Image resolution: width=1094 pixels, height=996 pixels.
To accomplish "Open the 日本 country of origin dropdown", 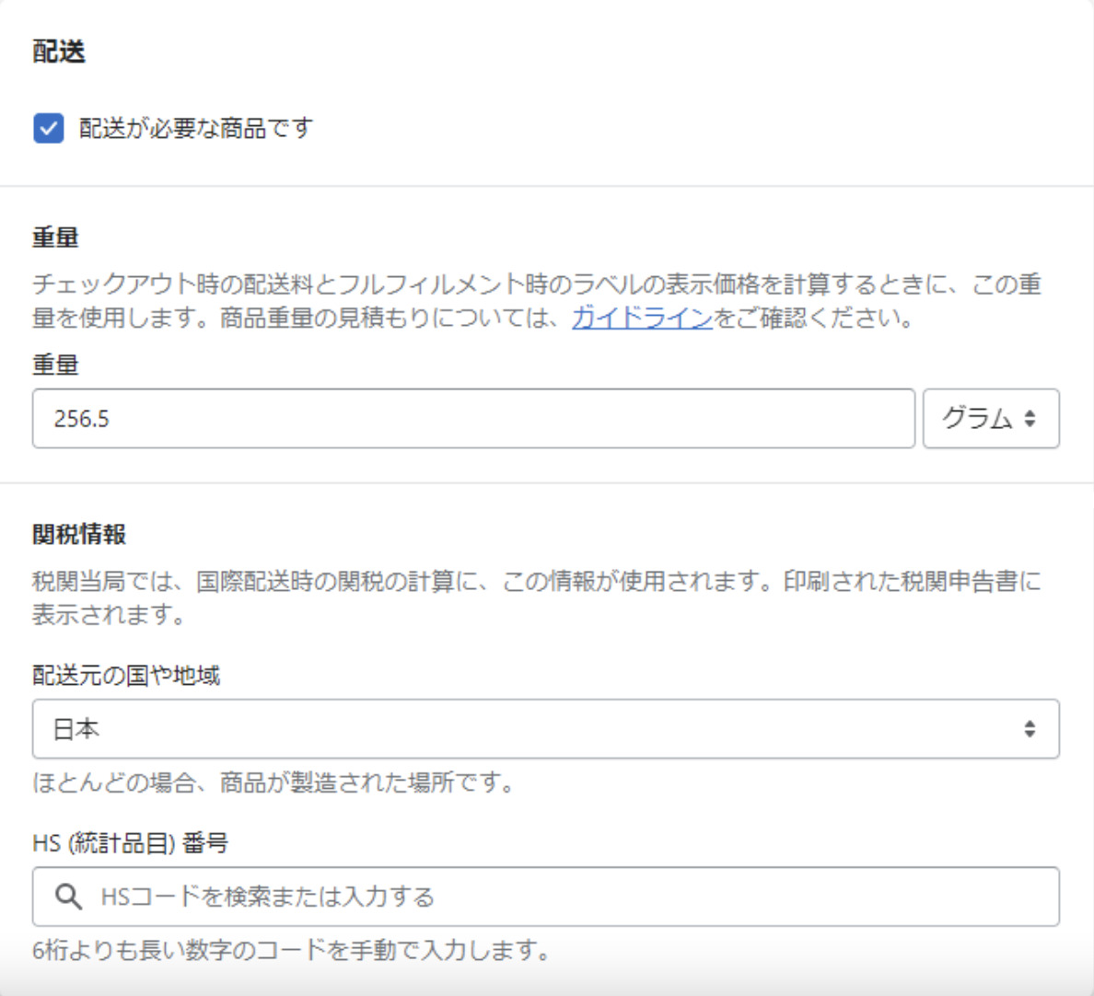I will pos(545,729).
